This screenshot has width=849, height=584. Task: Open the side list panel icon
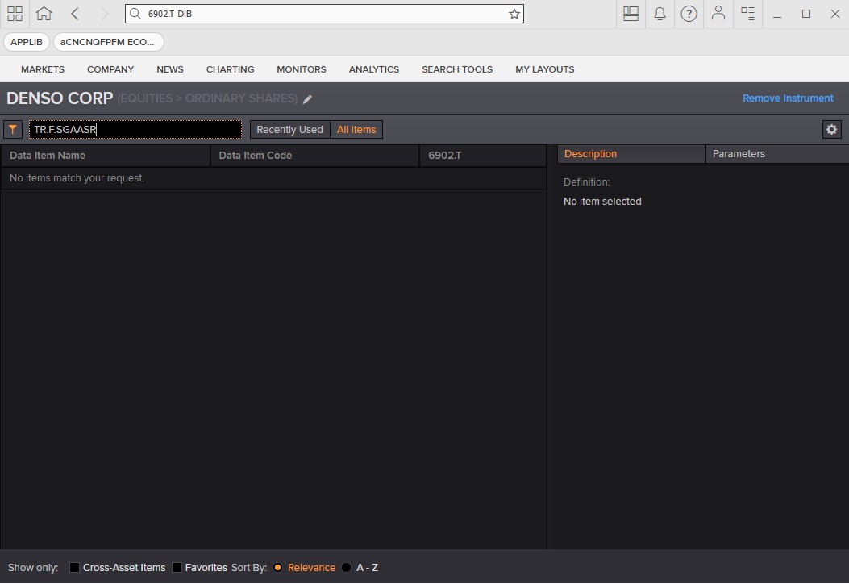(747, 14)
